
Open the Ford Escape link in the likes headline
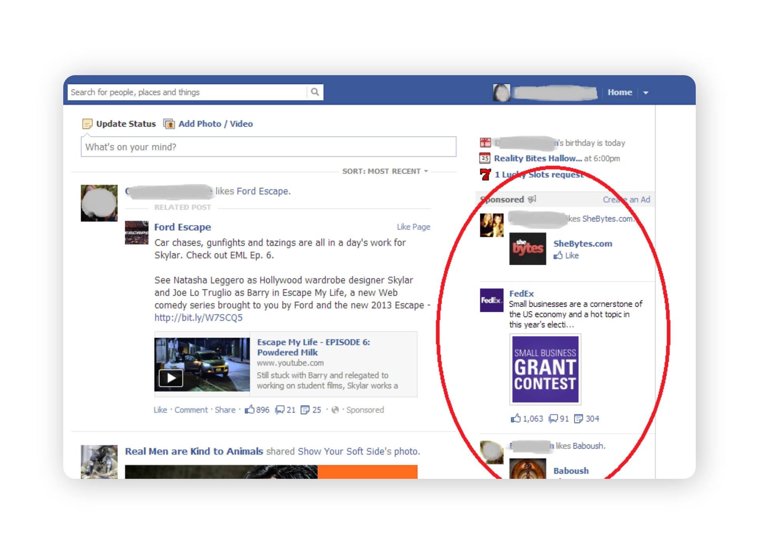[x=263, y=191]
